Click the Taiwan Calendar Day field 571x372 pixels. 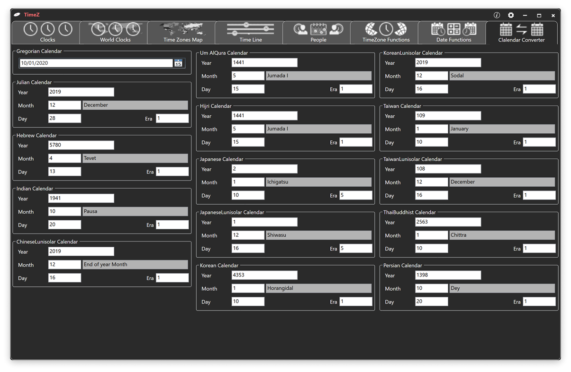tap(431, 142)
